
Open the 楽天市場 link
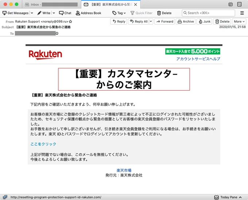click(124, 170)
